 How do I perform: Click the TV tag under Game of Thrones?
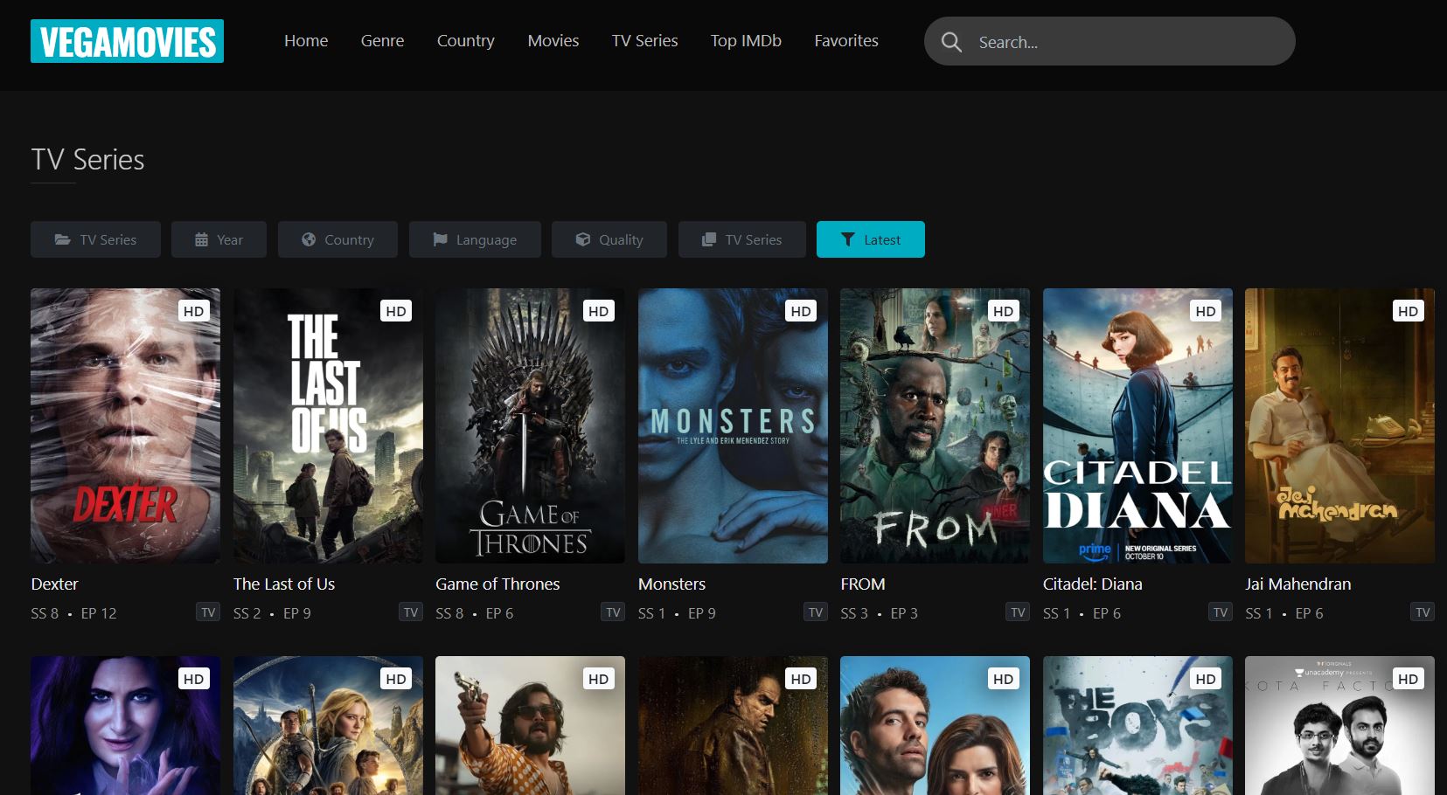click(x=613, y=612)
